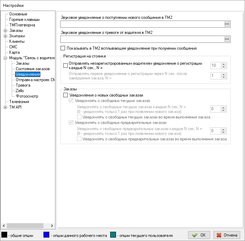Click browse button for new message sound
245x241 pixels.
[227, 24]
